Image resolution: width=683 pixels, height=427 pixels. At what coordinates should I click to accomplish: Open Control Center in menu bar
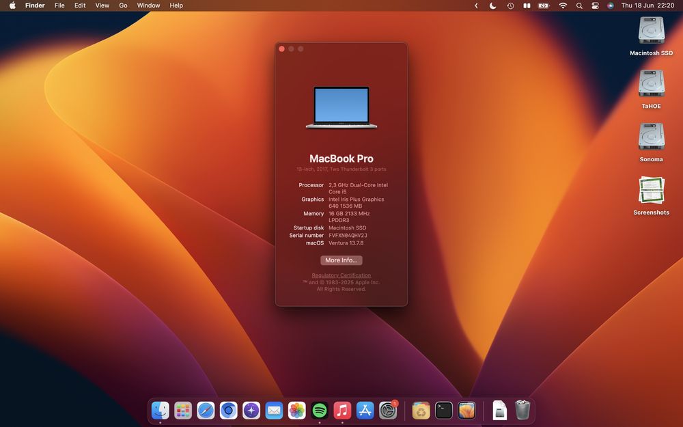[x=595, y=5]
